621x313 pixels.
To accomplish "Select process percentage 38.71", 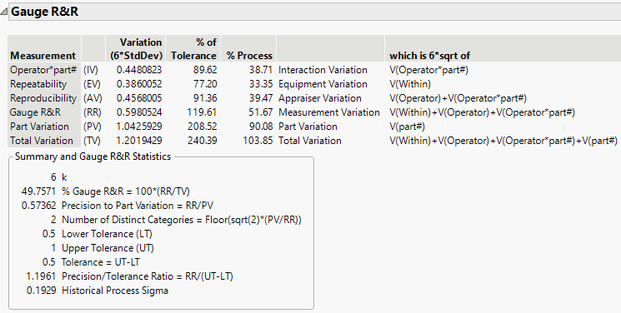I will [261, 70].
